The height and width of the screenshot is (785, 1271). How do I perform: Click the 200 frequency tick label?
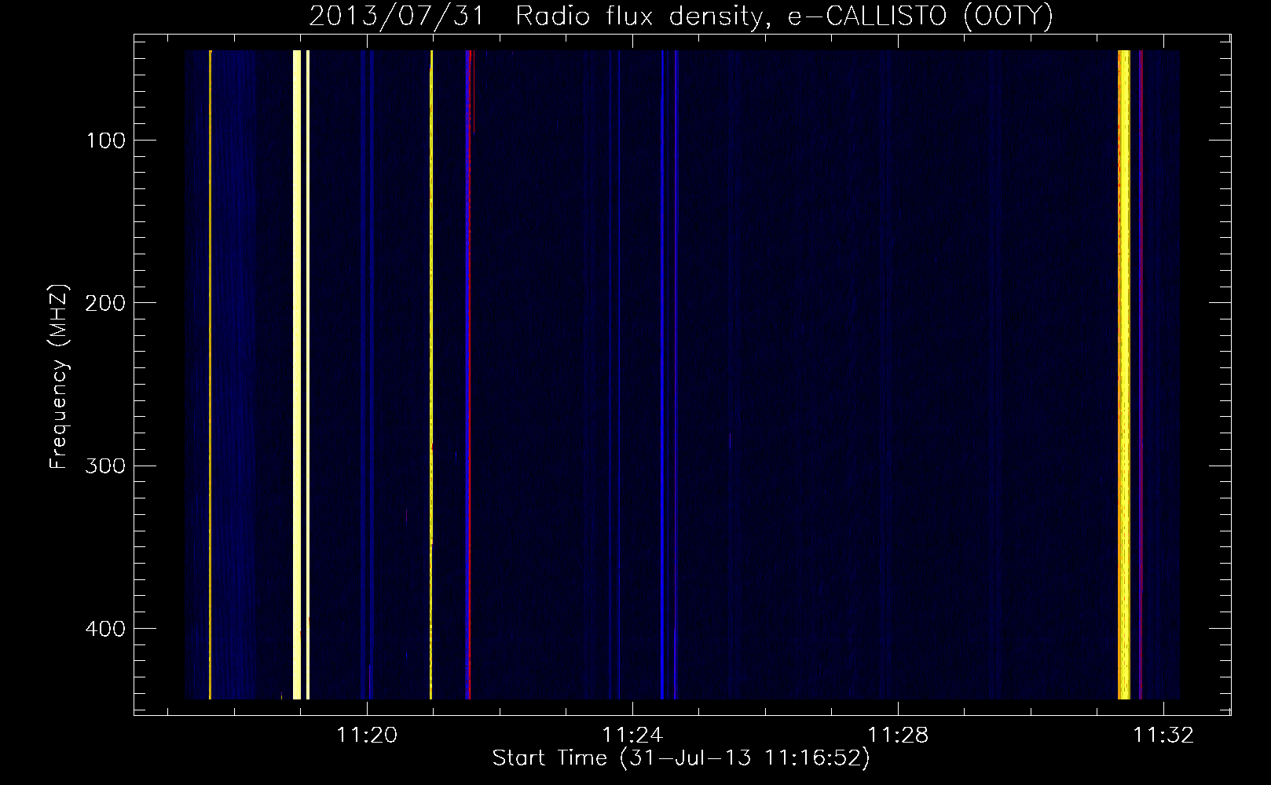pos(104,303)
